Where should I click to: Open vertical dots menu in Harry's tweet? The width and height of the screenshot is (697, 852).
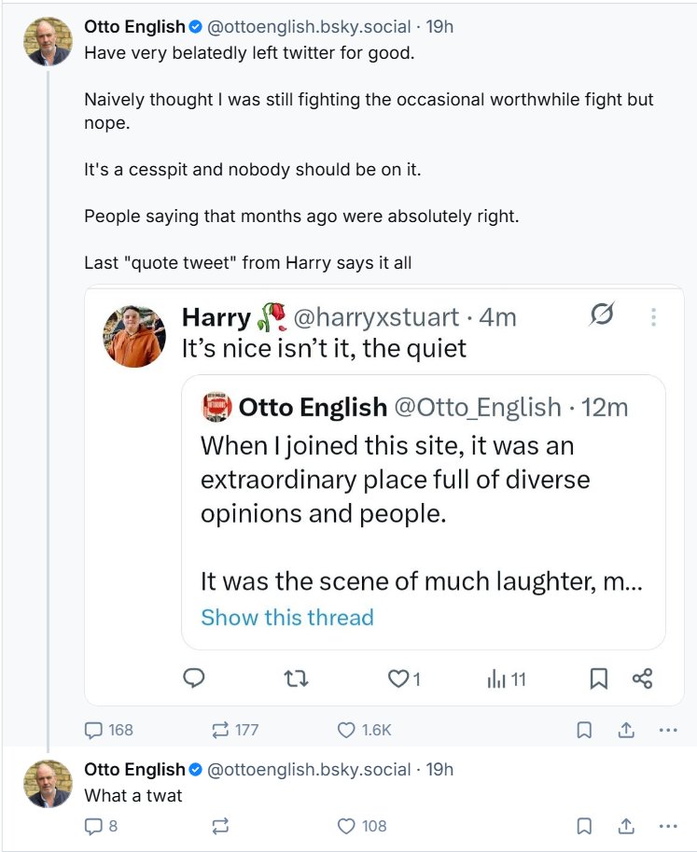(653, 317)
